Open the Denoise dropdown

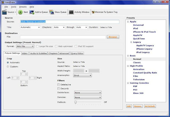[88, 97]
